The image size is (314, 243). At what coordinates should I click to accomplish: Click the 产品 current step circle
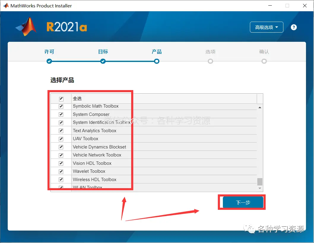pyautogui.click(x=157, y=61)
